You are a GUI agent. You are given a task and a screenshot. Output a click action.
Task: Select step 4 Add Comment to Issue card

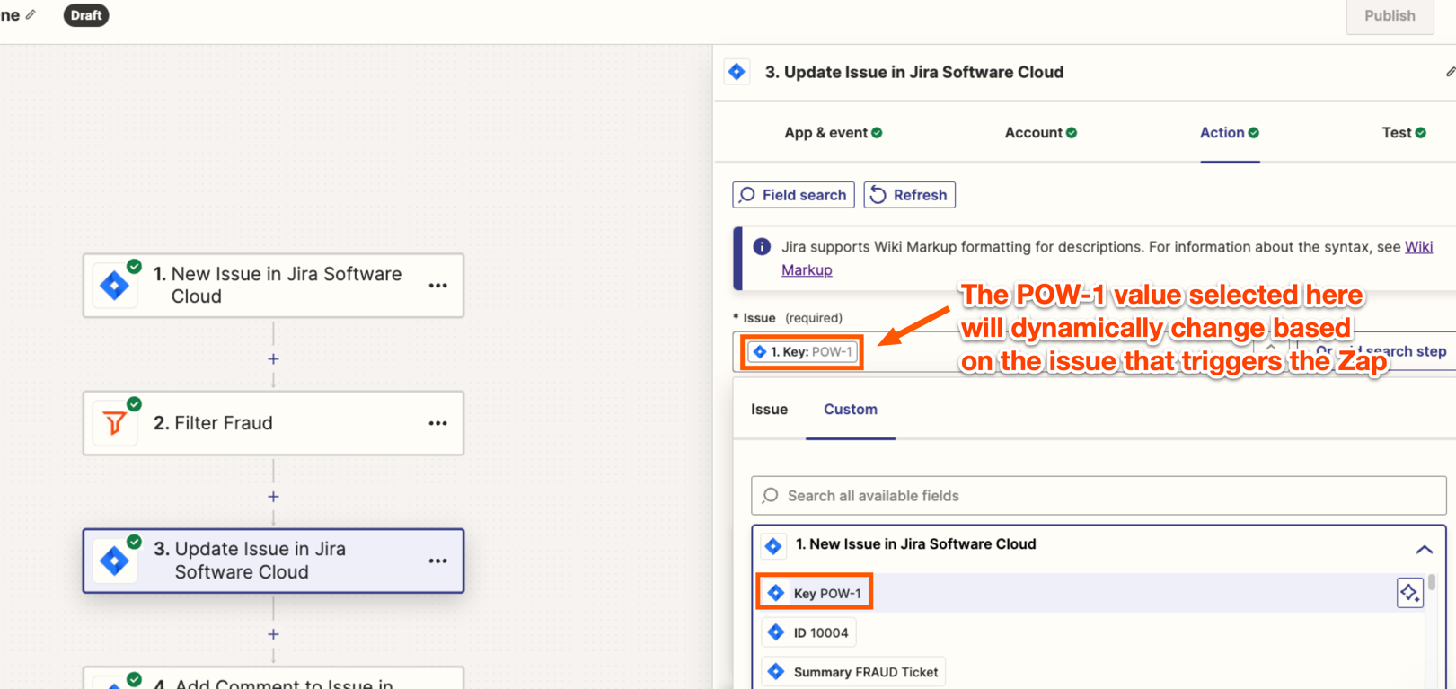pyautogui.click(x=273, y=678)
